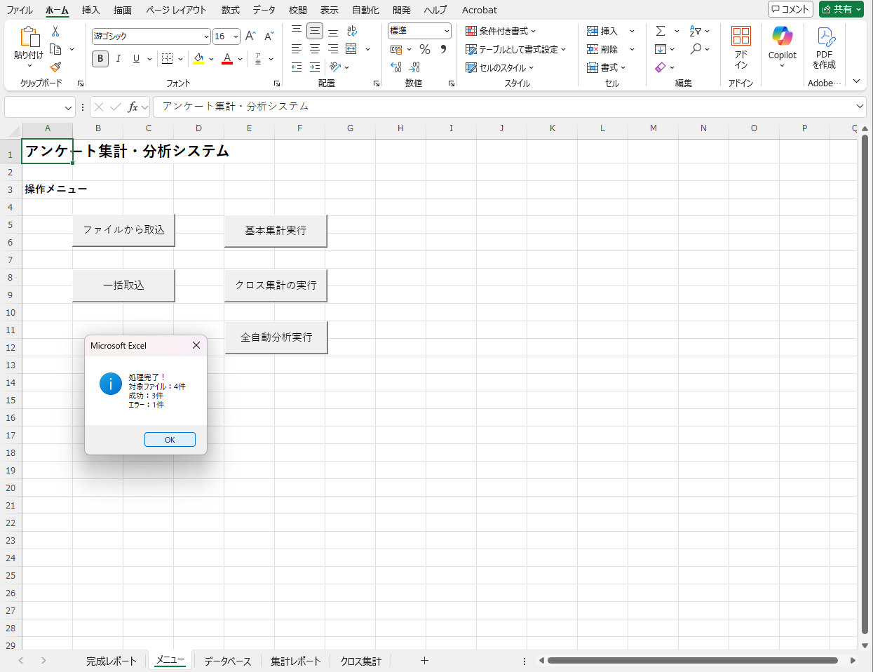Click the increase font size icon
The image size is (873, 672).
point(250,36)
